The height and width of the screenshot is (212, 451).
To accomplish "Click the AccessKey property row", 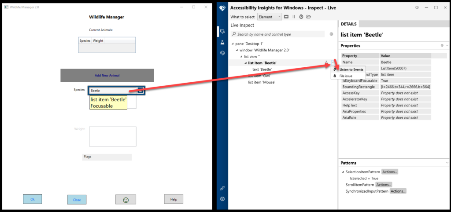I will (386, 93).
